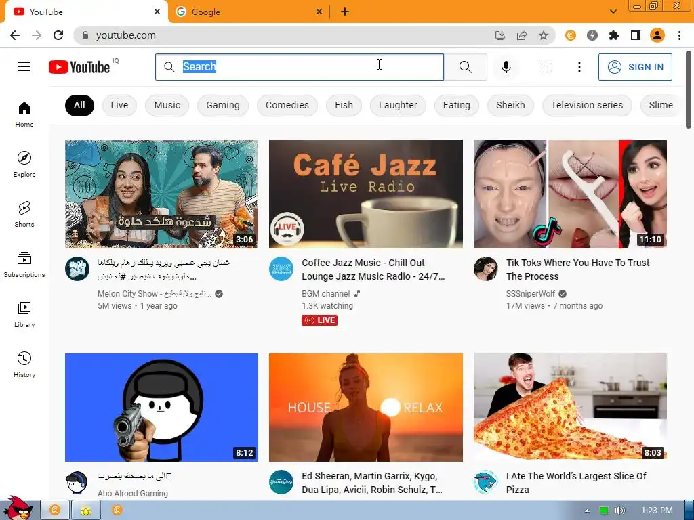Open Angry Birds start button on taskbar
This screenshot has width=694, height=520.
[x=18, y=508]
